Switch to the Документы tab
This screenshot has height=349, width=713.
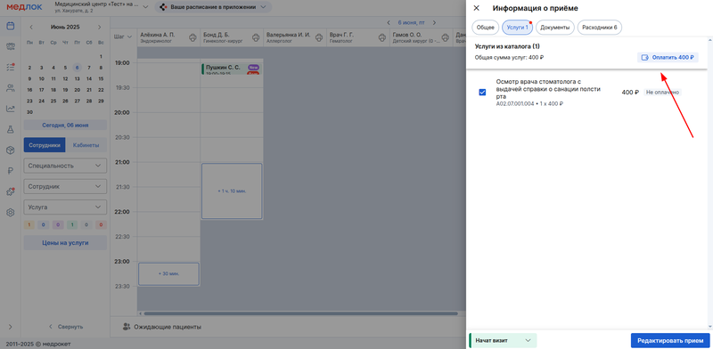(x=554, y=28)
